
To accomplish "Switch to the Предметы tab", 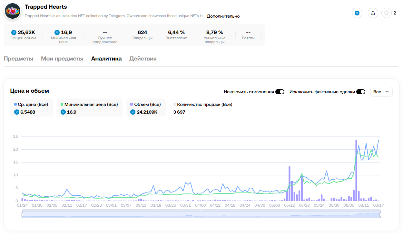I will [18, 59].
